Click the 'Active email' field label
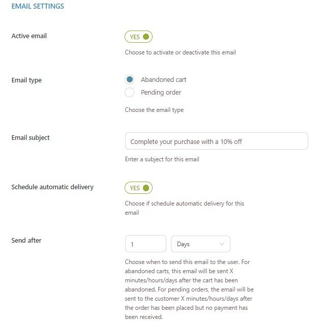The width and height of the screenshot is (323, 321). tap(29, 36)
